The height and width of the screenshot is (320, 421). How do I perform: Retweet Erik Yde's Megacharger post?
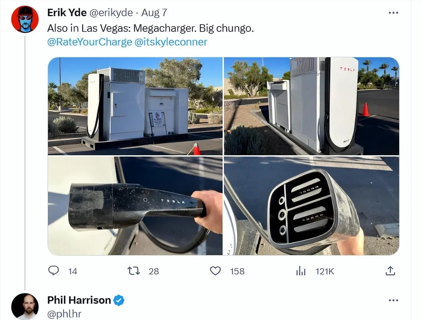[x=134, y=271]
